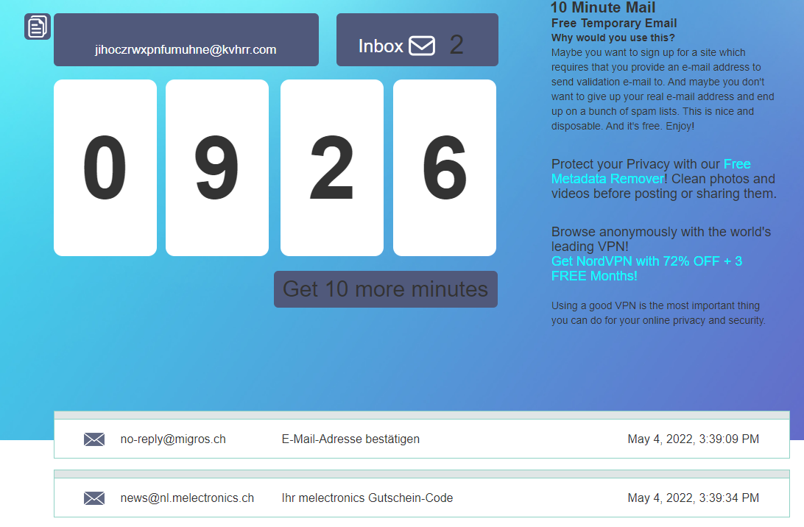Follow the Get NordVPN 72% OFF link

pos(646,269)
